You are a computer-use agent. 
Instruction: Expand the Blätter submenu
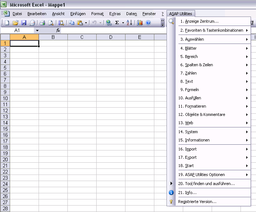(x=247, y=48)
